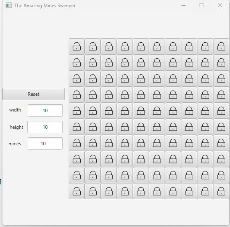Click the locked tile in row seven, column three
This screenshot has height=227, width=230.
(x=109, y=143)
